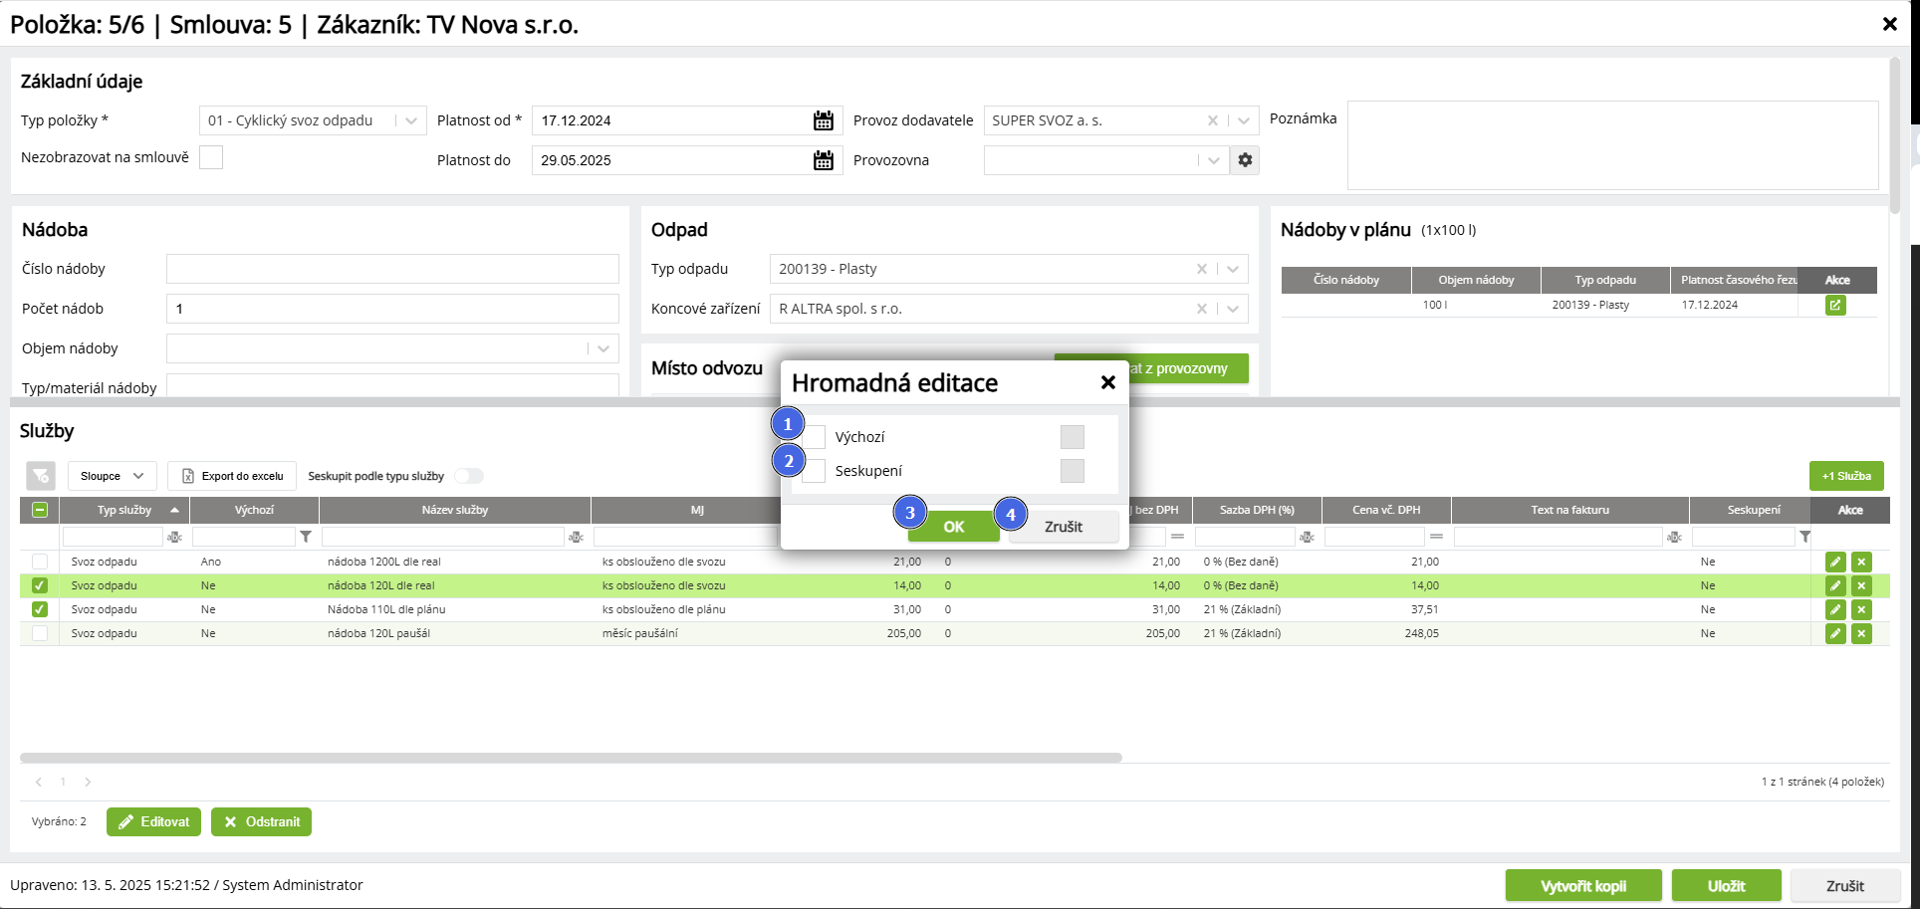Open filter operator icon for Sazba DPH column

1307,537
